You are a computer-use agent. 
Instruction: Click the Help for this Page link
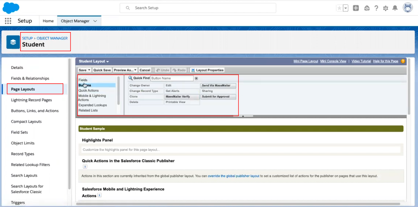point(386,61)
